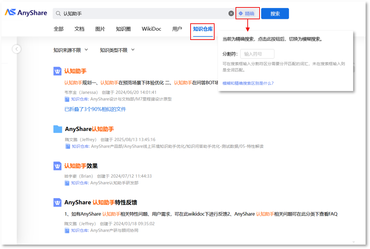Click author 哈宇豪（Brian）
Screen dimensions: 370x249
[79, 176]
